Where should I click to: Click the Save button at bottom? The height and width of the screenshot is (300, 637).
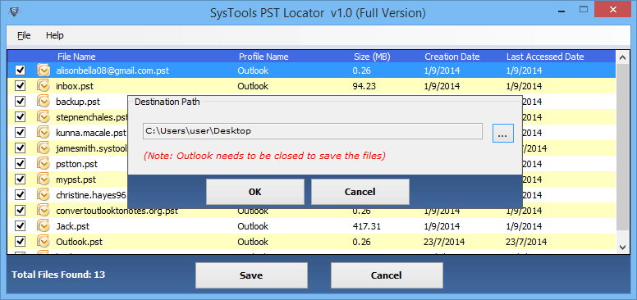[x=251, y=275]
